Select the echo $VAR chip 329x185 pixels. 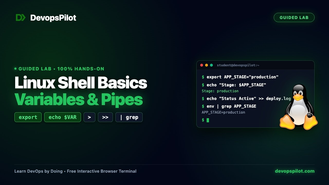click(x=62, y=117)
